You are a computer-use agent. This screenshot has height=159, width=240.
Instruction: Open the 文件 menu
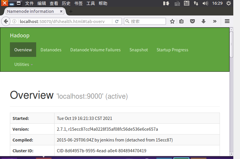(x=29, y=3)
